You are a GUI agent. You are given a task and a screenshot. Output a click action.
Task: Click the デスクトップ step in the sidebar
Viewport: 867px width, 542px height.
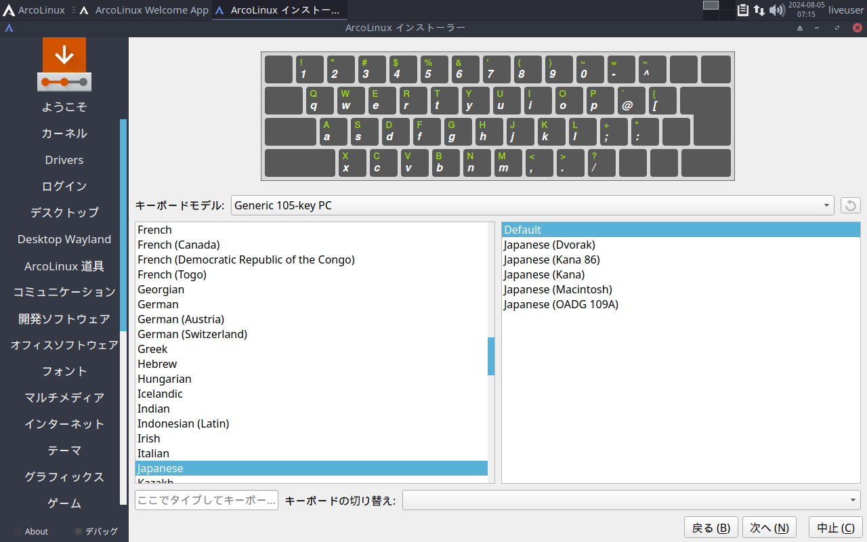pos(64,213)
